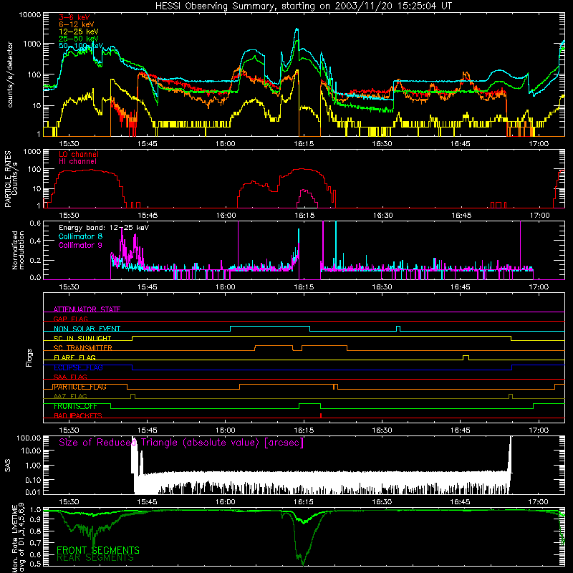The width and height of the screenshot is (573, 573).
Task: Click the Flags axis label
Action: (29, 357)
